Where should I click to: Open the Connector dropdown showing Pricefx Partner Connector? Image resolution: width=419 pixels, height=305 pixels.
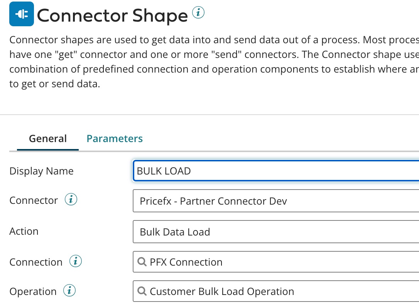[x=270, y=201]
